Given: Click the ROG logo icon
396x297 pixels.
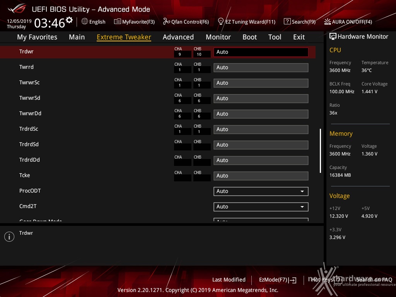Looking at the screenshot, I should coord(17,9).
